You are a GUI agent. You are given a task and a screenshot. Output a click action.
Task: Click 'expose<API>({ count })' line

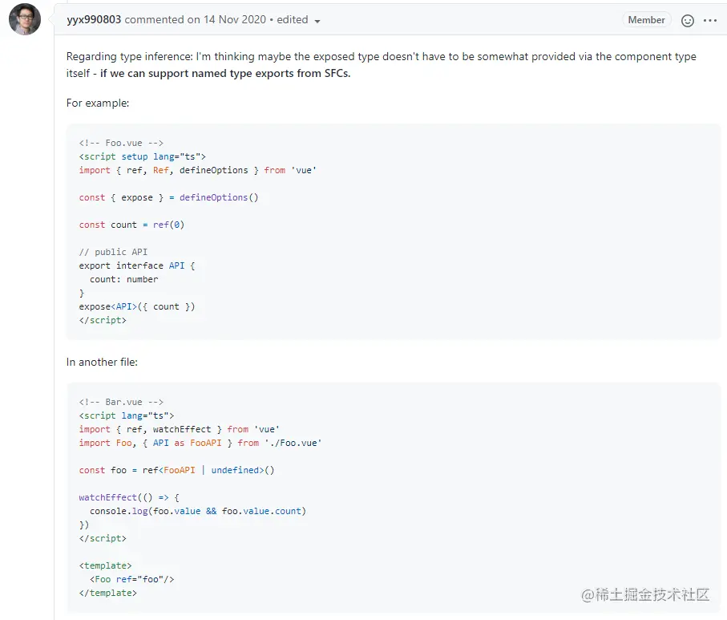(137, 306)
